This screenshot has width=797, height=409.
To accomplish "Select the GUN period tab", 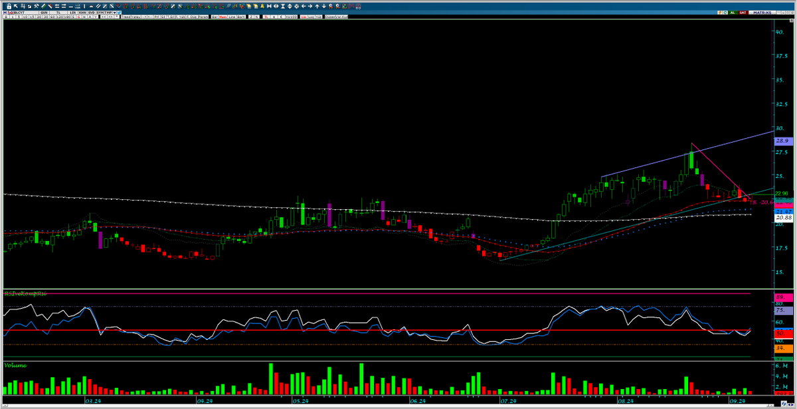I will pyautogui.click(x=44, y=13).
